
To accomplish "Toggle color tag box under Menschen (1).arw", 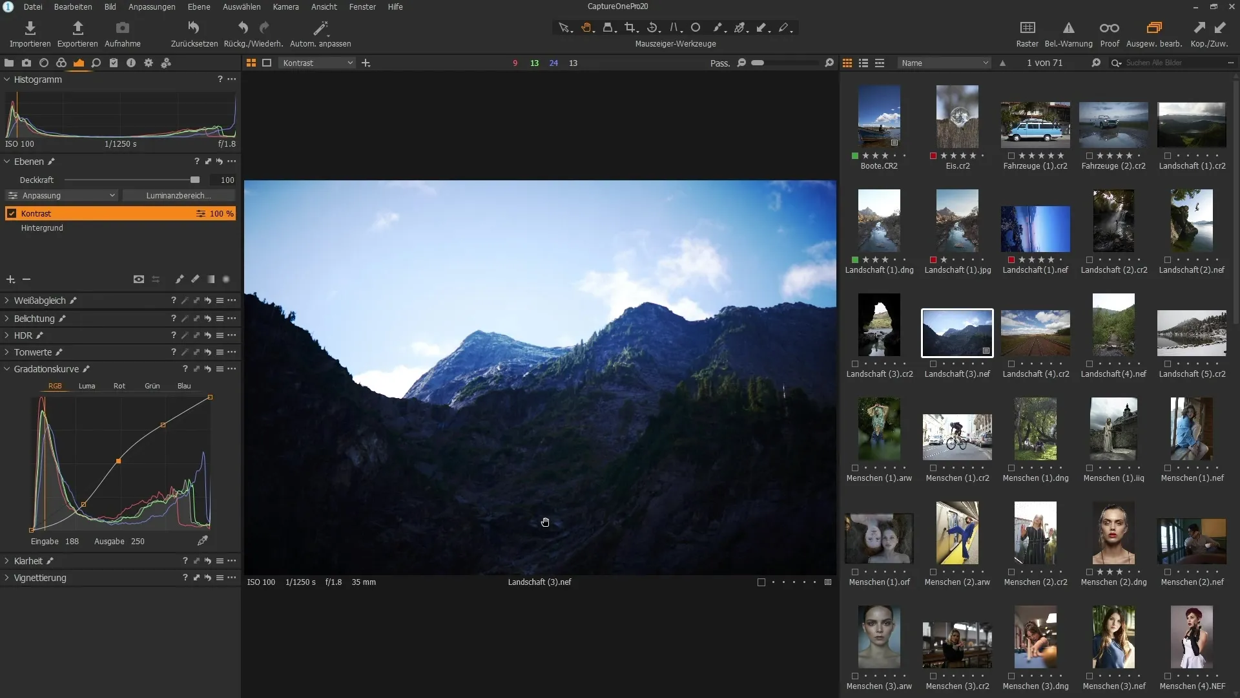I will point(855,468).
